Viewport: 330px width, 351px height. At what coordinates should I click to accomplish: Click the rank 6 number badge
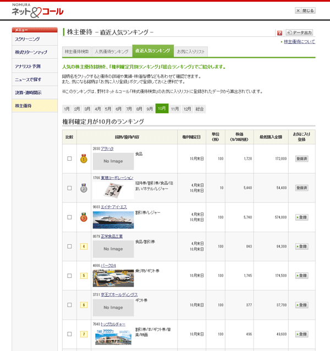click(x=84, y=305)
